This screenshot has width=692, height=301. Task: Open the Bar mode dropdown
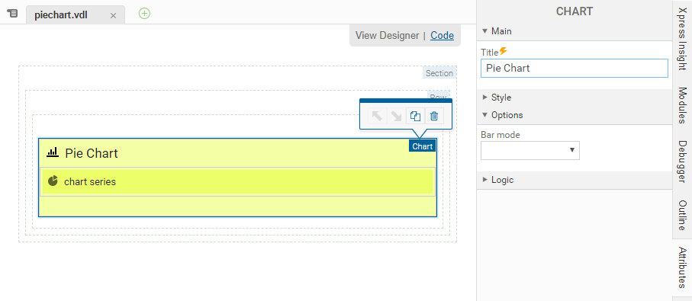point(530,150)
